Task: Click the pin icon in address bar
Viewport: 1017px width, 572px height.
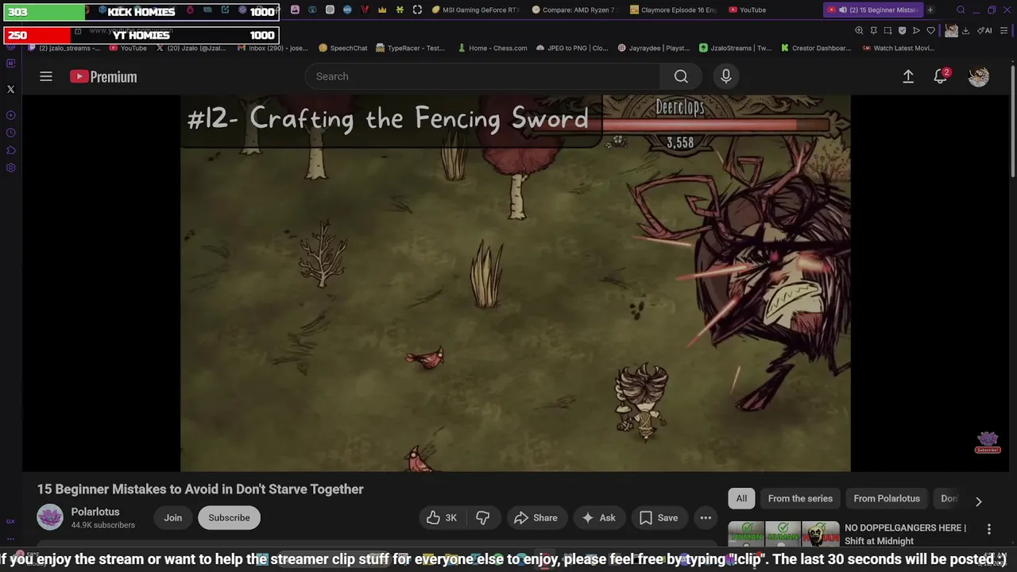Action: coord(873,30)
